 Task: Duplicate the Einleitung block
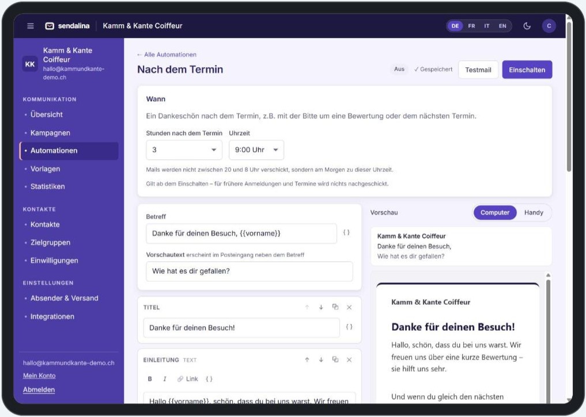(335, 359)
